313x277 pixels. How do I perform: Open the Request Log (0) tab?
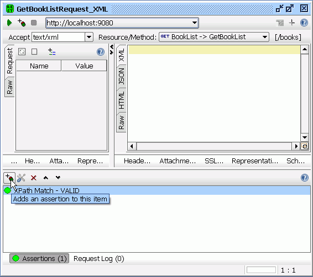click(99, 258)
